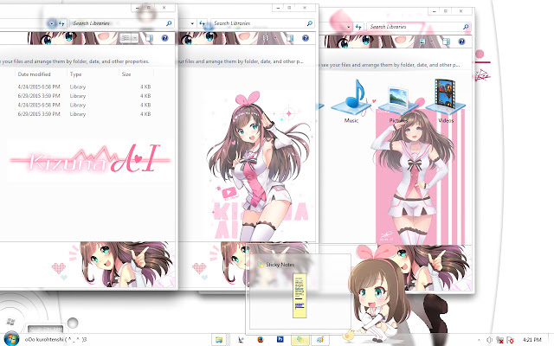This screenshot has width=554, height=346.
Task: Click search magnifier in middle Libraries window
Action: [310, 23]
